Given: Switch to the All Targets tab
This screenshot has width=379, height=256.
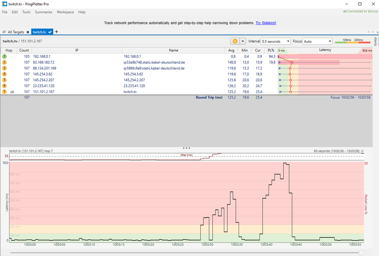Looking at the screenshot, I should point(16,32).
